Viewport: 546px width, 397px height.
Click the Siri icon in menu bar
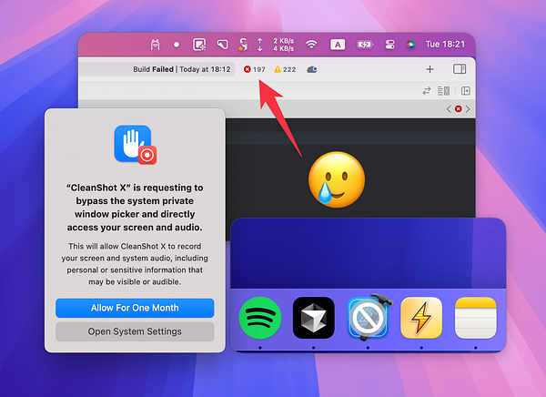410,45
